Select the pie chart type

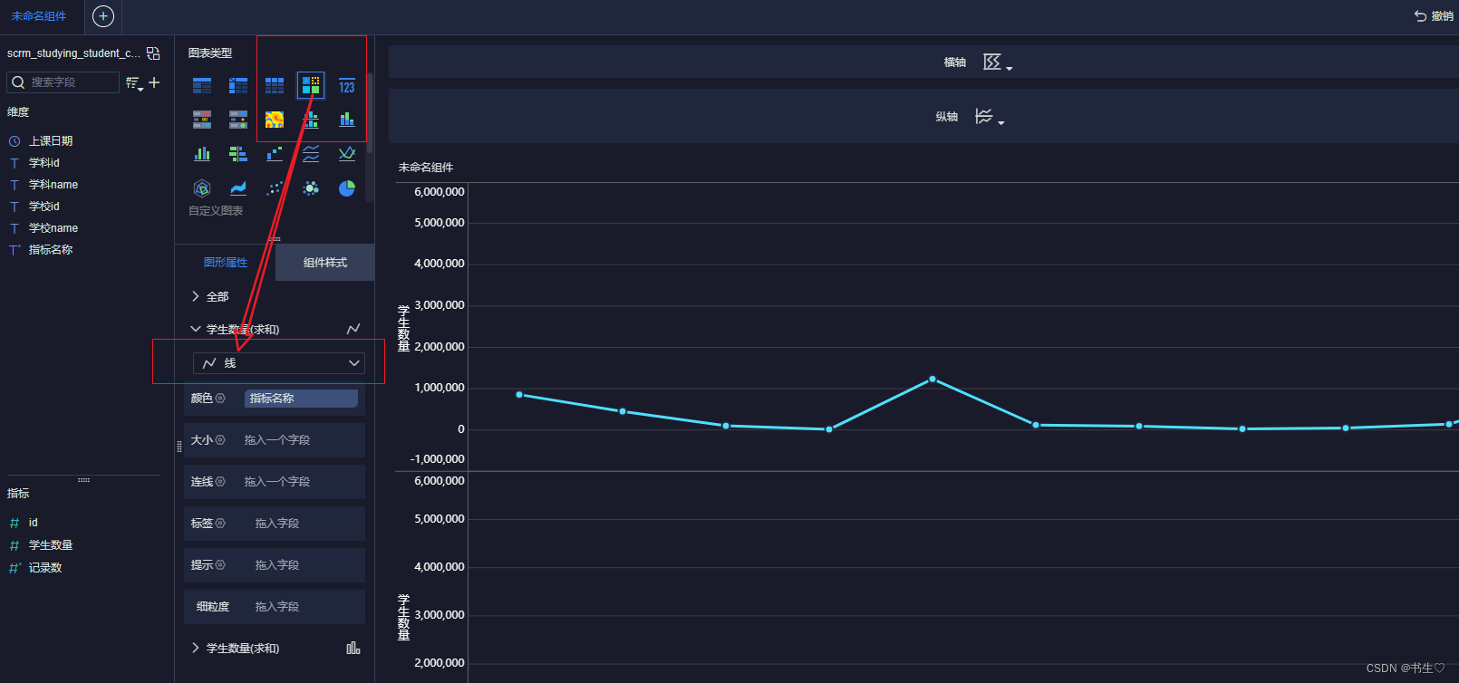pyautogui.click(x=347, y=188)
